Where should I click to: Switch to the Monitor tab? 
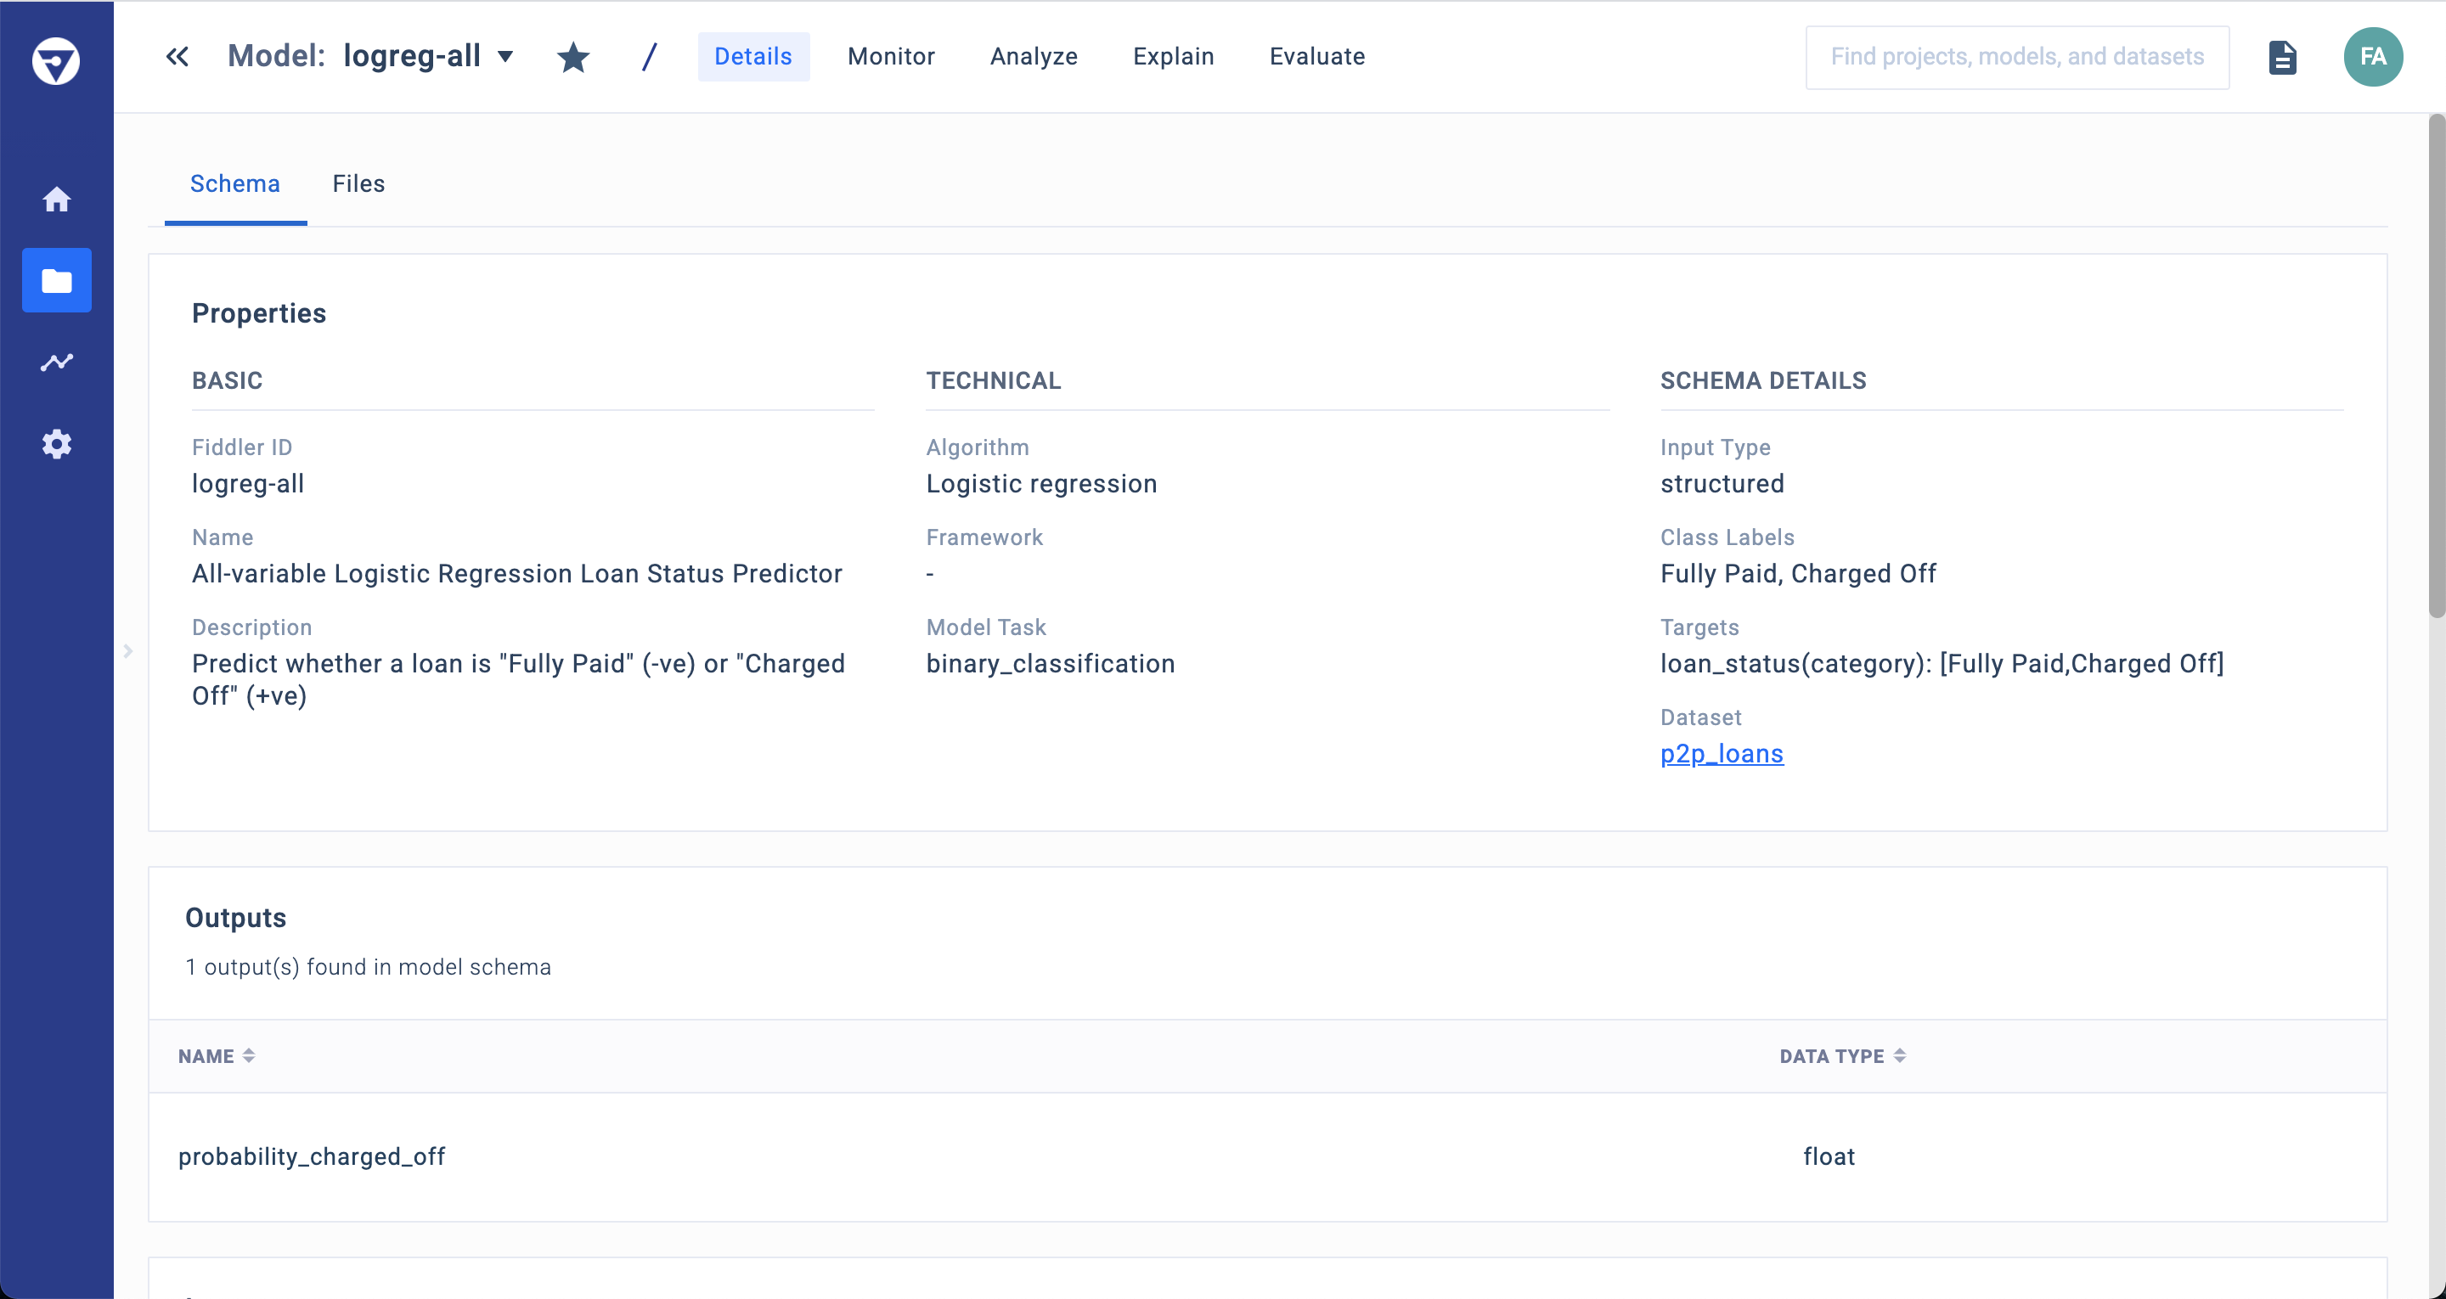pos(891,57)
